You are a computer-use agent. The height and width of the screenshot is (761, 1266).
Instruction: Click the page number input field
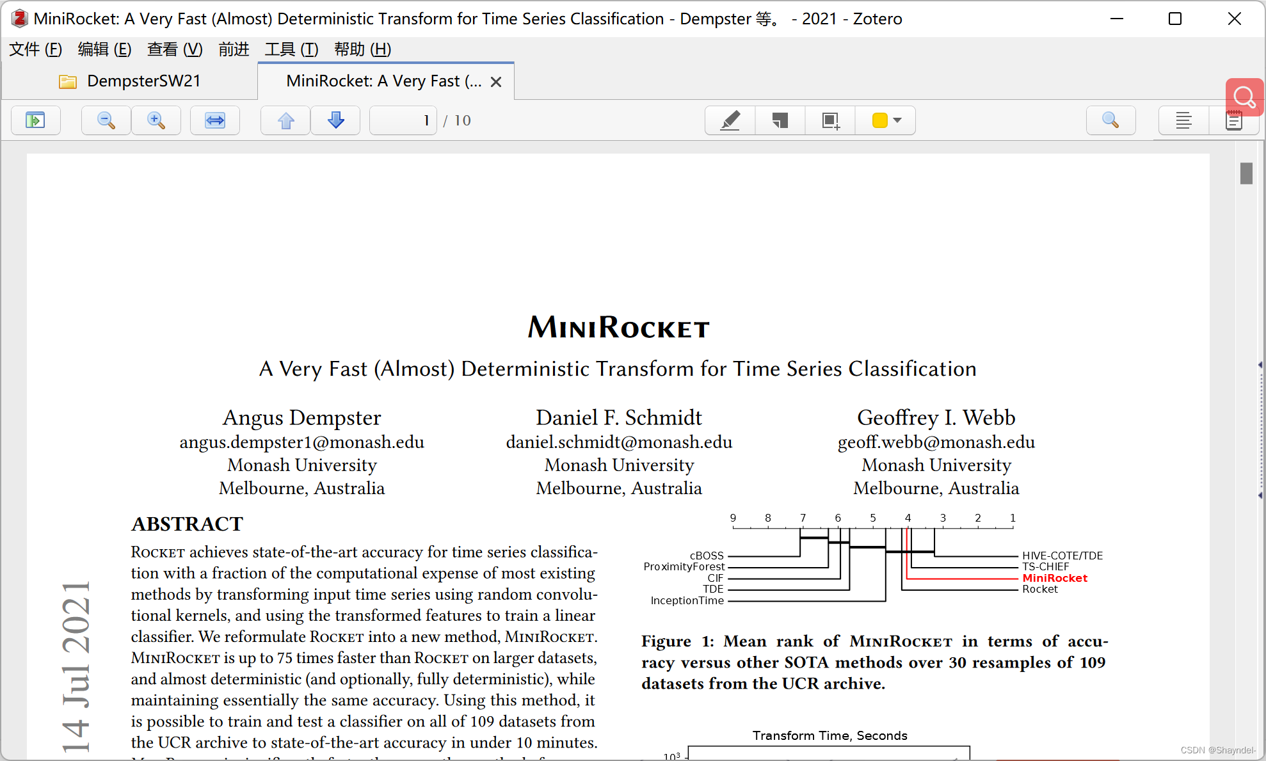point(403,120)
